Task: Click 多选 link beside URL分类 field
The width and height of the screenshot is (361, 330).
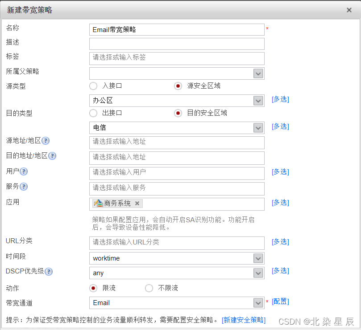Action: 280,242
